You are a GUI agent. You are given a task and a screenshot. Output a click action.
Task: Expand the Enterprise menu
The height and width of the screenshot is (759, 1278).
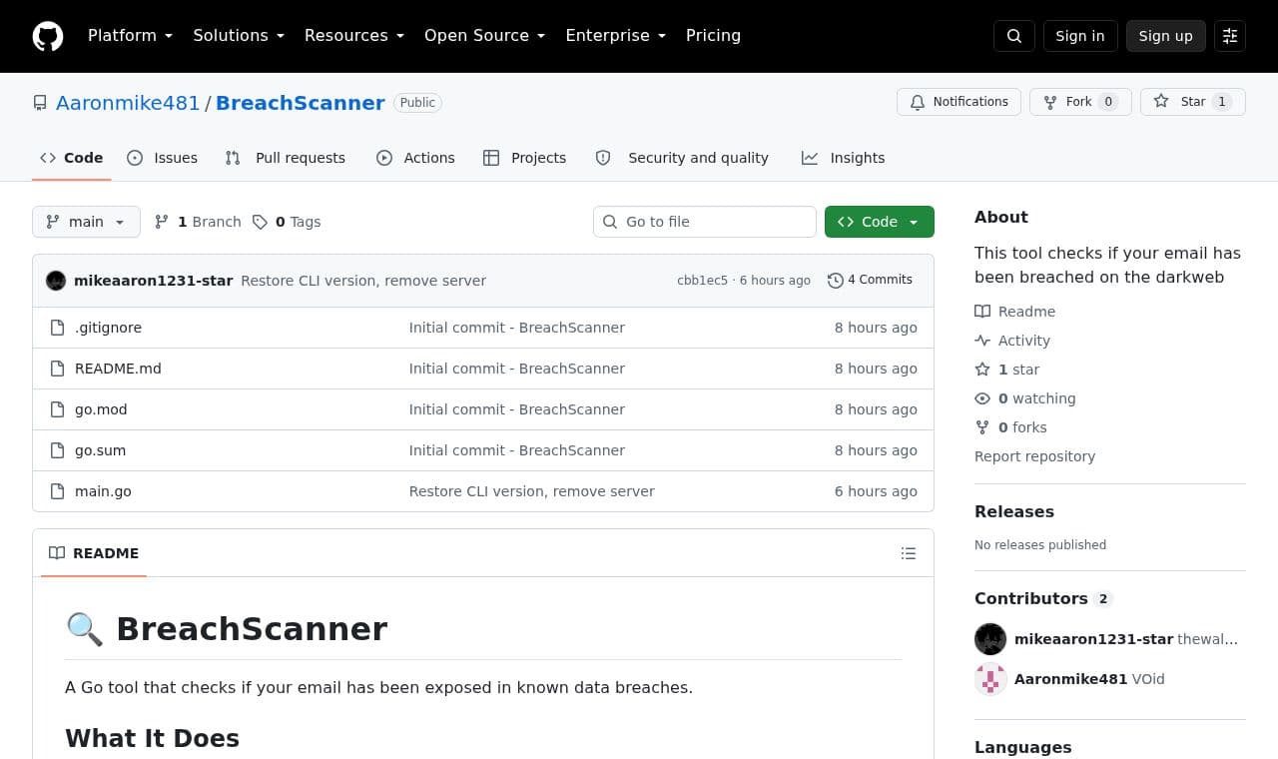coord(616,36)
